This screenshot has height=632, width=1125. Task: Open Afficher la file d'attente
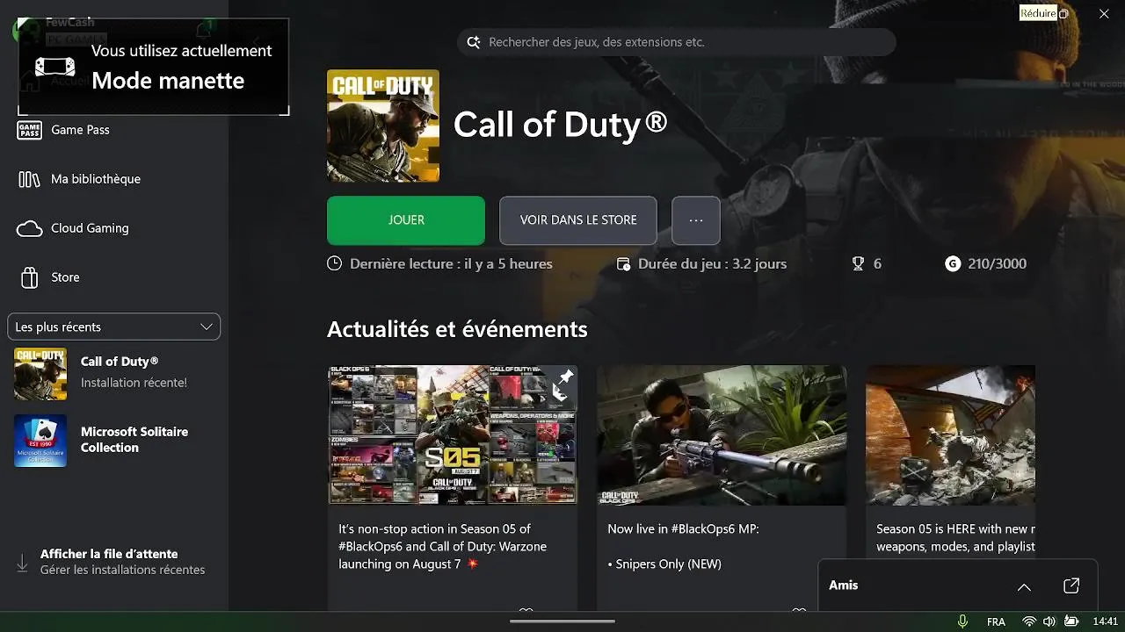(x=109, y=554)
